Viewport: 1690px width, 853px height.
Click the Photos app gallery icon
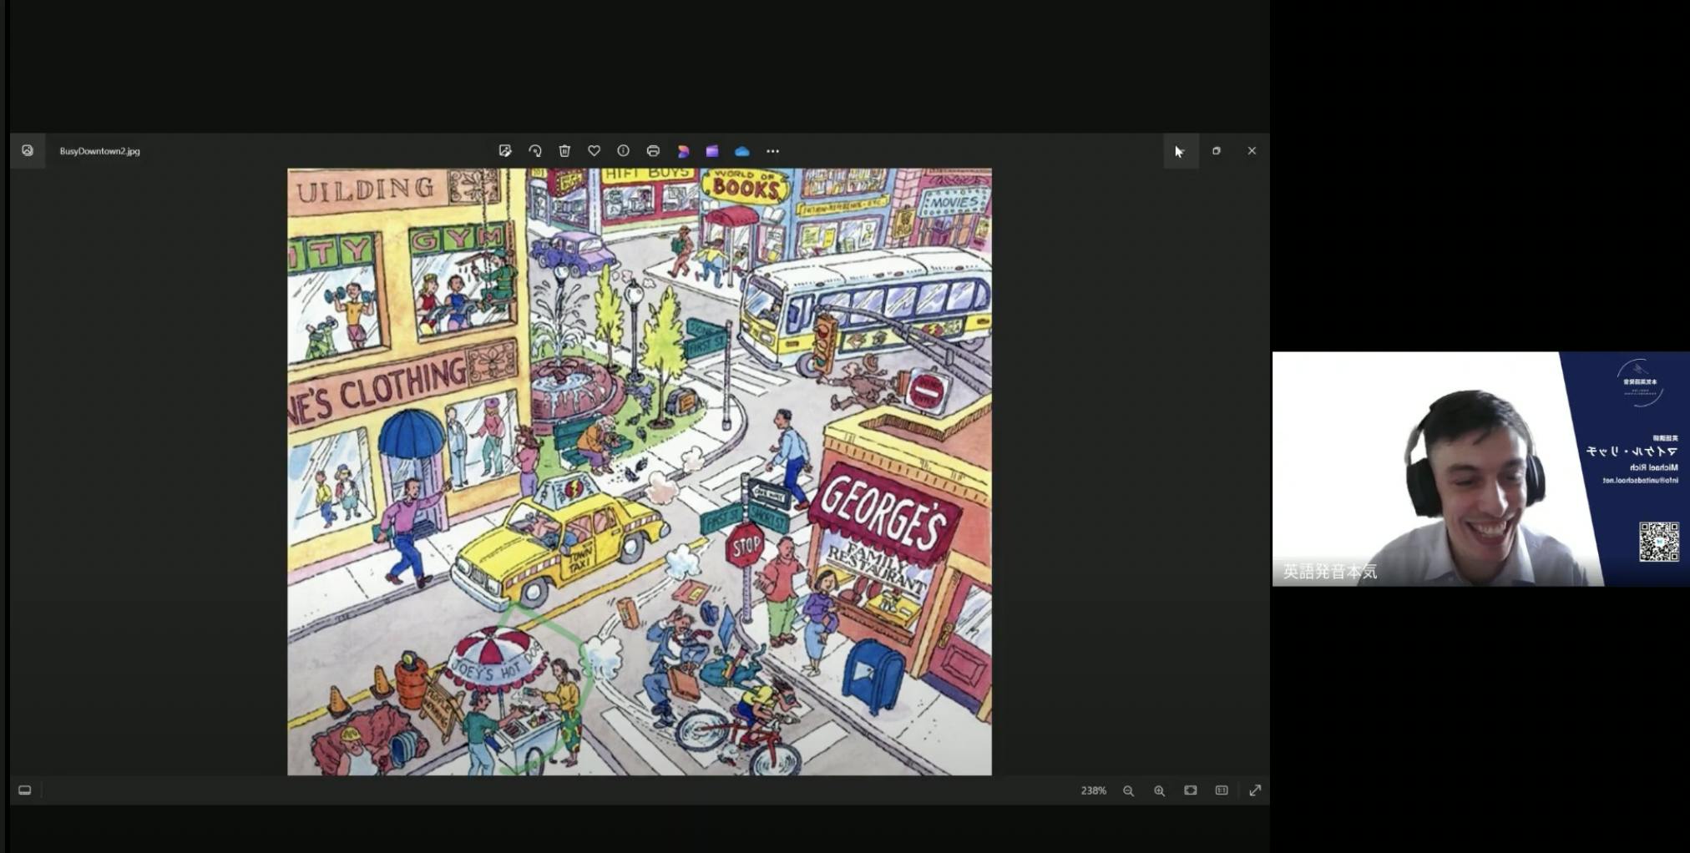tap(28, 151)
